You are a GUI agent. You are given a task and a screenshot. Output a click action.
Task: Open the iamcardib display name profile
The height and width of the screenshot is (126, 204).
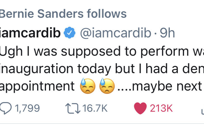tap(30, 34)
